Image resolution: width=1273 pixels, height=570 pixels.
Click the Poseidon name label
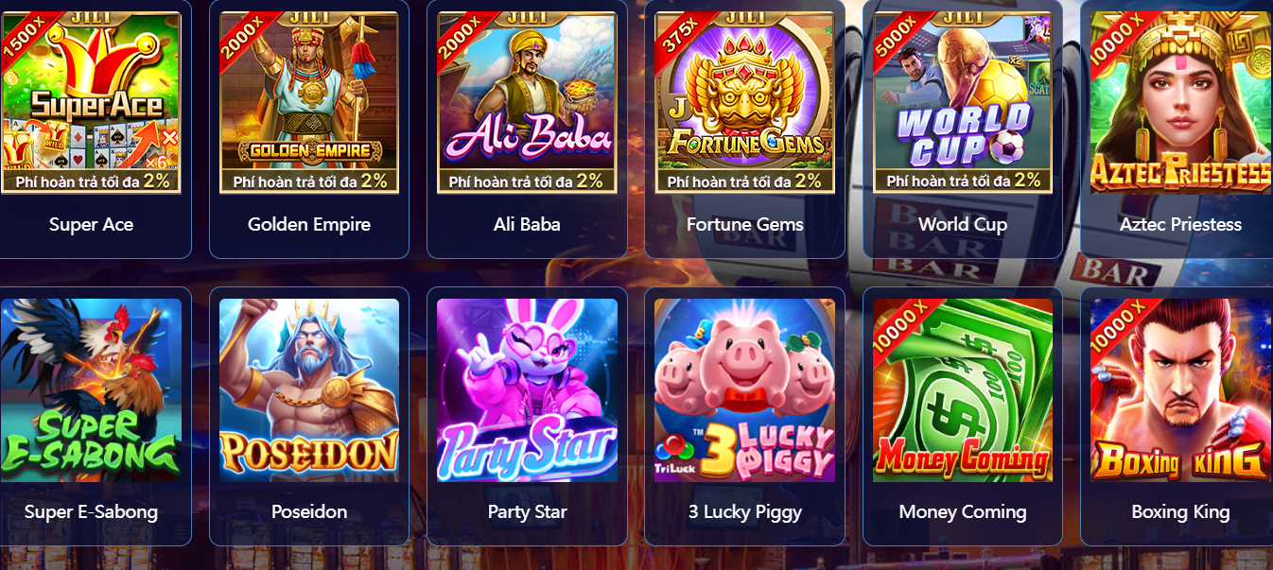coord(309,511)
